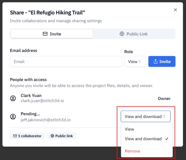The height and width of the screenshot is (160, 186).
Task: Click the checkmark next to View and download
Action: (x=167, y=139)
